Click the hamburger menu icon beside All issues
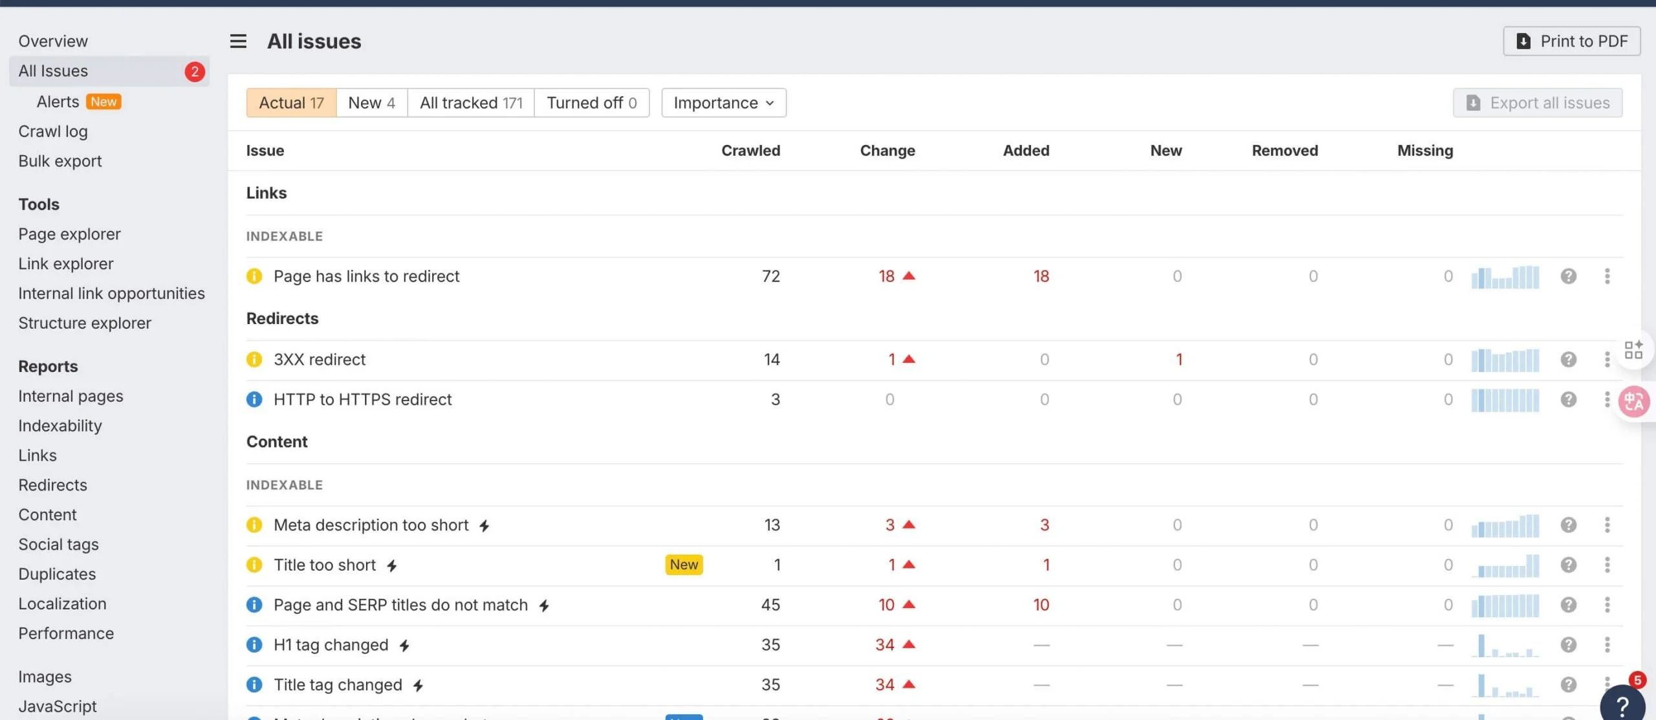 (238, 41)
